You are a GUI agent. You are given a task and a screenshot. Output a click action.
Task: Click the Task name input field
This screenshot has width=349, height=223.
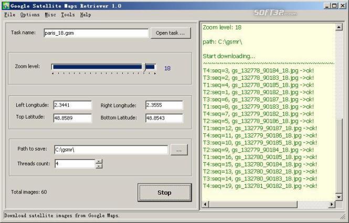96,33
